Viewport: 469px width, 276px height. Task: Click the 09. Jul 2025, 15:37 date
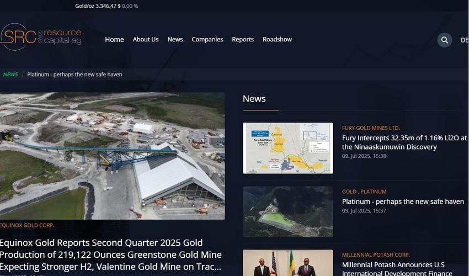[364, 211]
